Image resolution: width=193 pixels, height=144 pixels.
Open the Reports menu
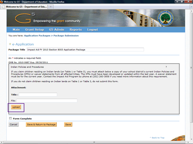point(76,30)
